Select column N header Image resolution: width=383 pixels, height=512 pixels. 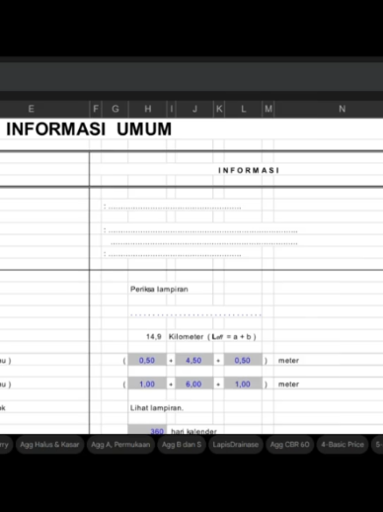[342, 109]
